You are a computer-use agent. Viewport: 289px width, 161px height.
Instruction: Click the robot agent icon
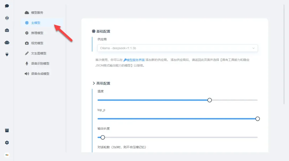[x=7, y=42]
